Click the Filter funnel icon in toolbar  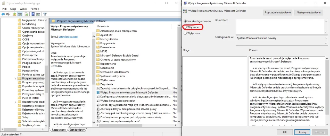[x=45, y=14]
